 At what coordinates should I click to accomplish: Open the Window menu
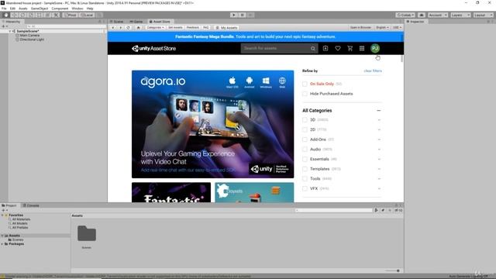click(x=77, y=9)
